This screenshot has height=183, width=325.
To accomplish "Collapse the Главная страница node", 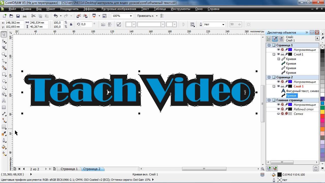I will [269, 100].
